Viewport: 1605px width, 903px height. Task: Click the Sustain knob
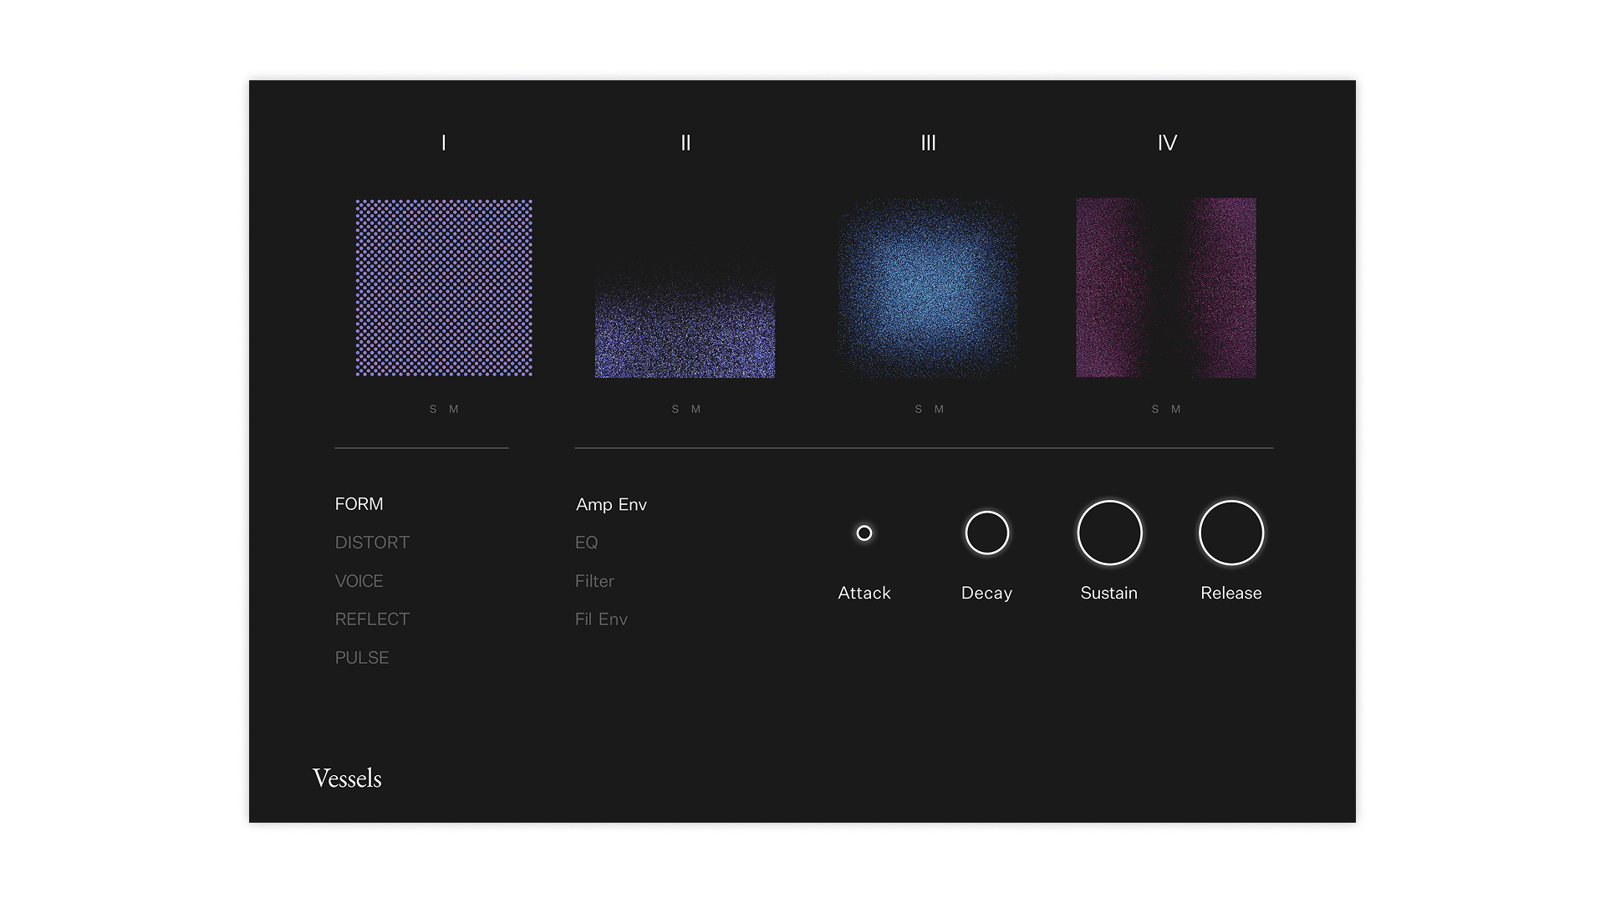coord(1109,533)
